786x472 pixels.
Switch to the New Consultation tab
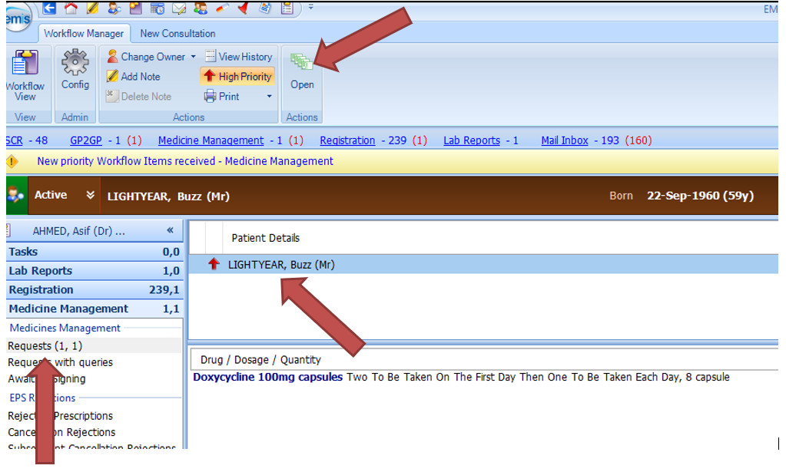tap(177, 34)
